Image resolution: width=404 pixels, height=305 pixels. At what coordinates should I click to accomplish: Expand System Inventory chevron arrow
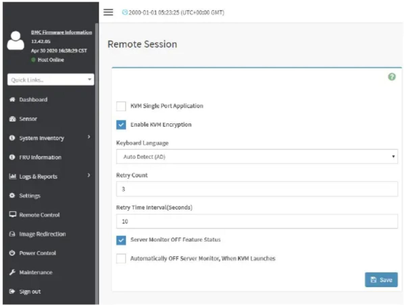89,137
